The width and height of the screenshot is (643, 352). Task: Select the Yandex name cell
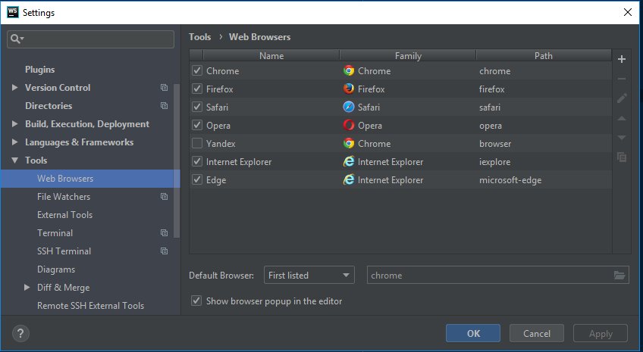[x=272, y=144]
